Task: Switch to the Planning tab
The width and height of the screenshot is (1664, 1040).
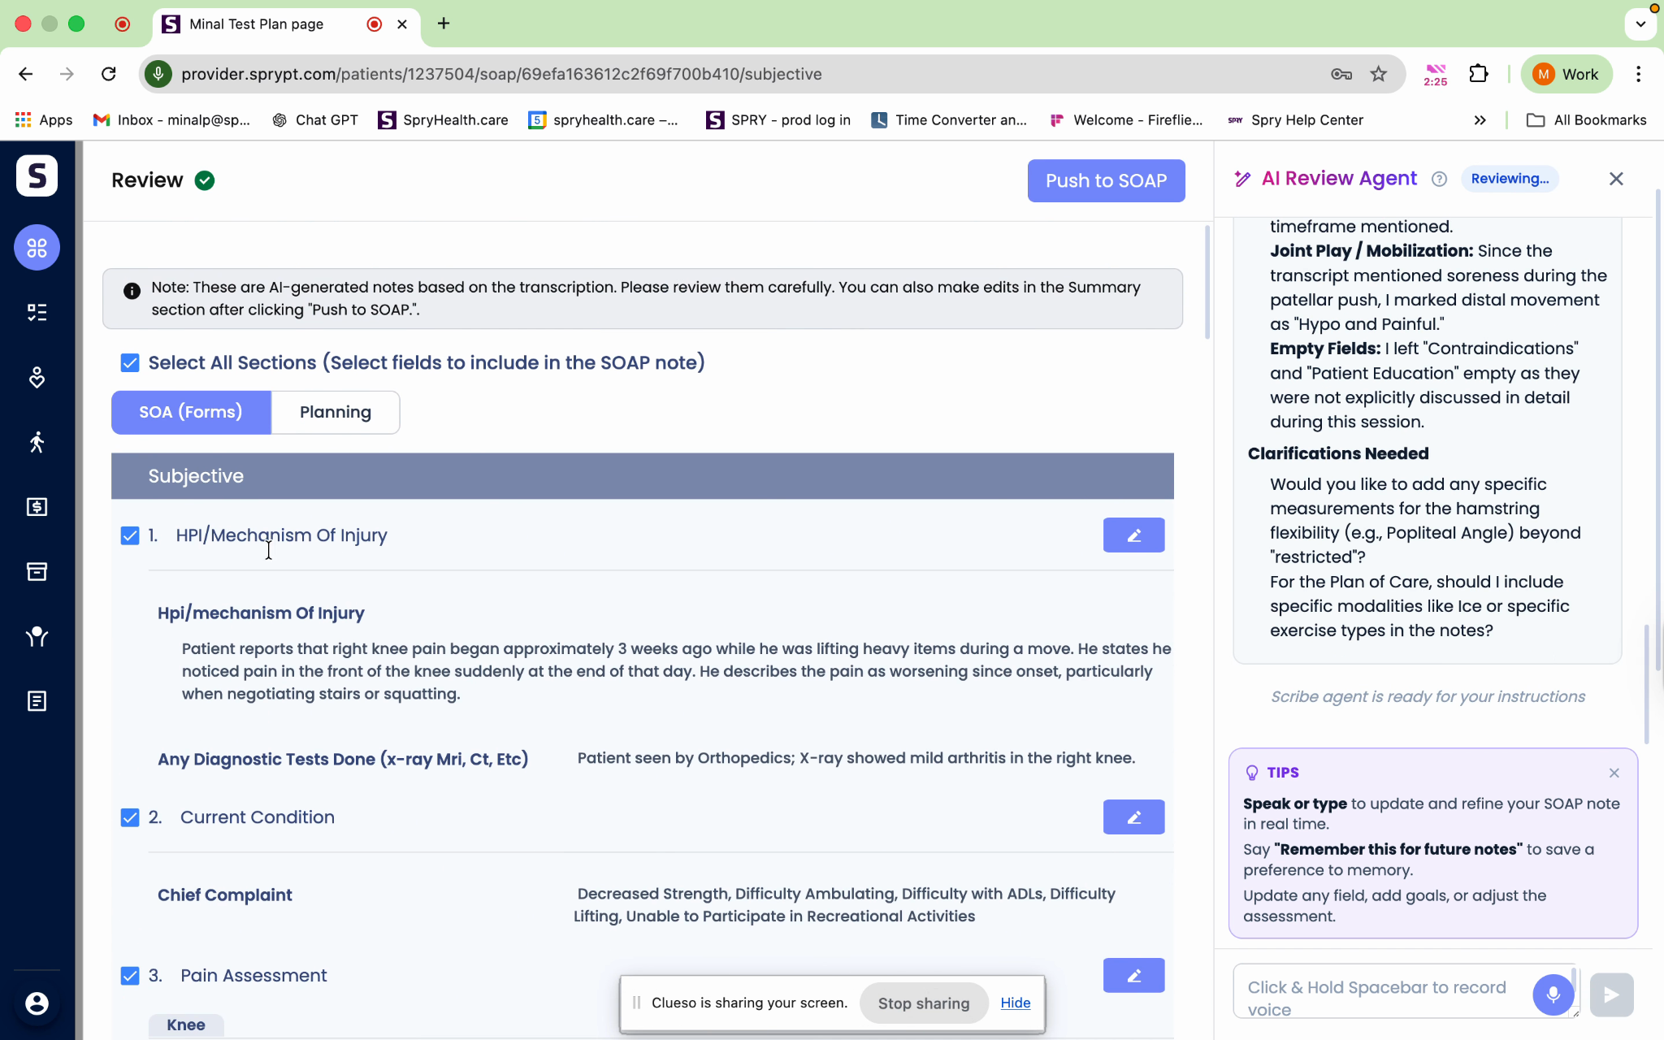Action: 336,412
